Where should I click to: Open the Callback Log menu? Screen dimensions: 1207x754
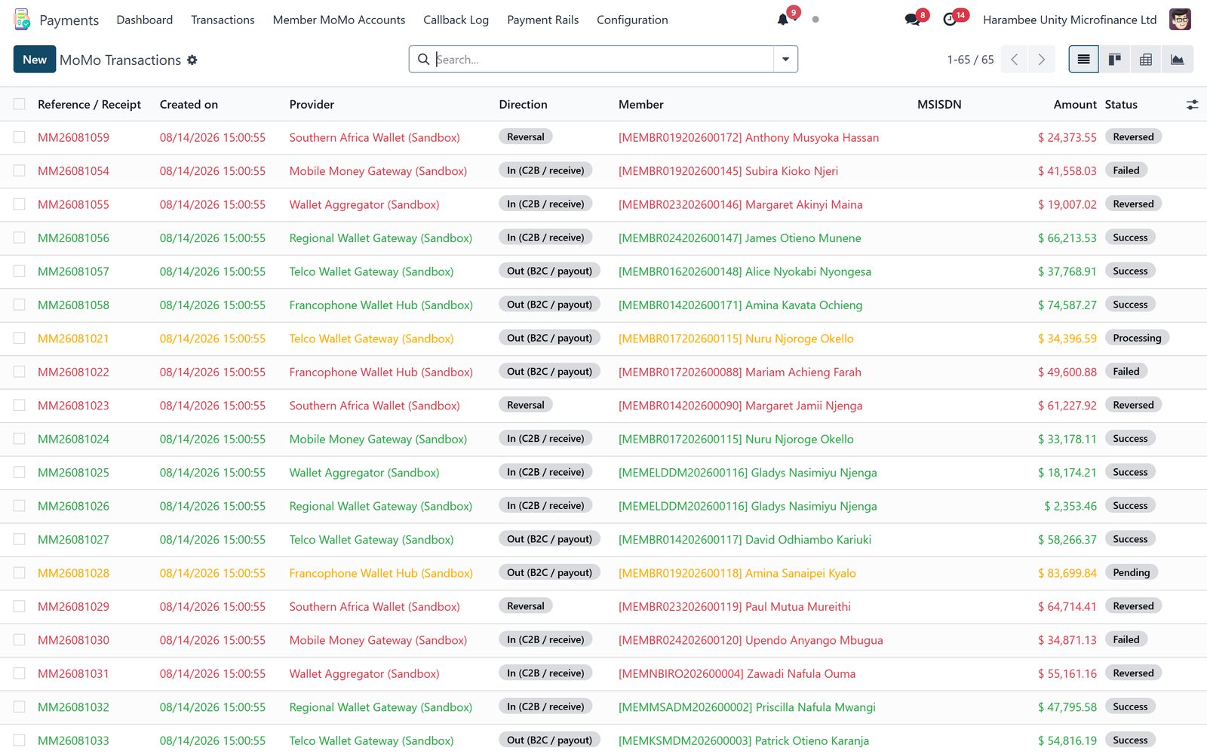click(456, 20)
